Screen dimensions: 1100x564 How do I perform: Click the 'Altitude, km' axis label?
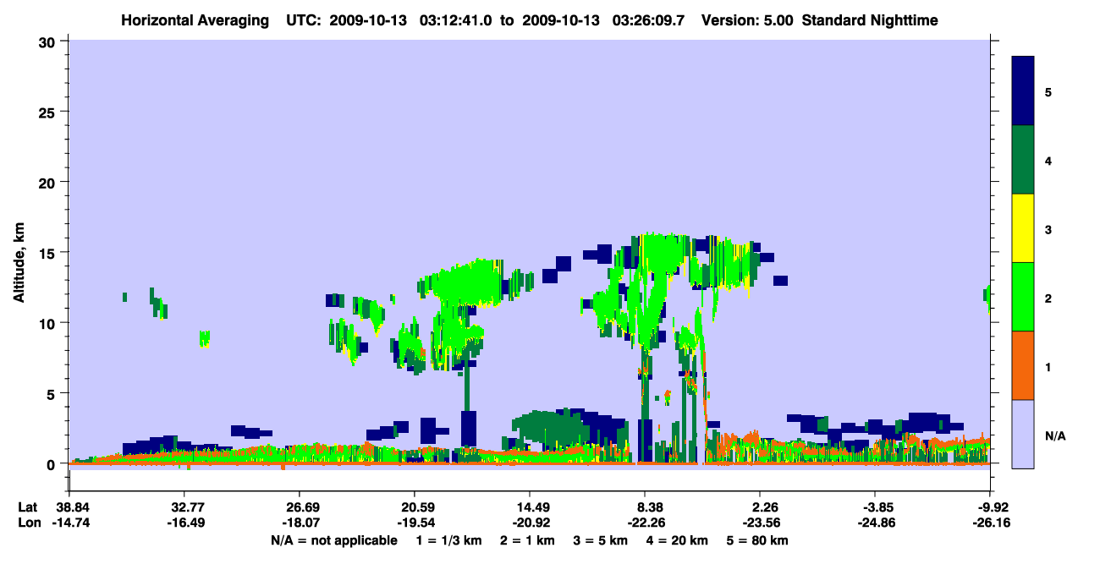19,263
